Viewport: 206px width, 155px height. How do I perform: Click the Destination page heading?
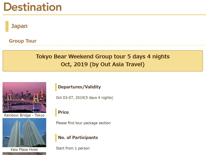[x=32, y=7]
